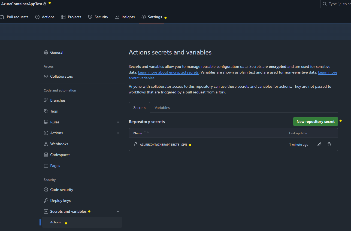This screenshot has height=231, width=351.
Task: Open the Settings tab
Action: click(x=152, y=17)
